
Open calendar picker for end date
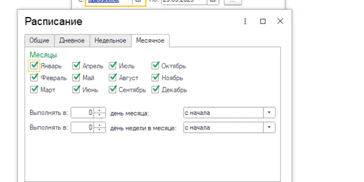click(x=212, y=1)
